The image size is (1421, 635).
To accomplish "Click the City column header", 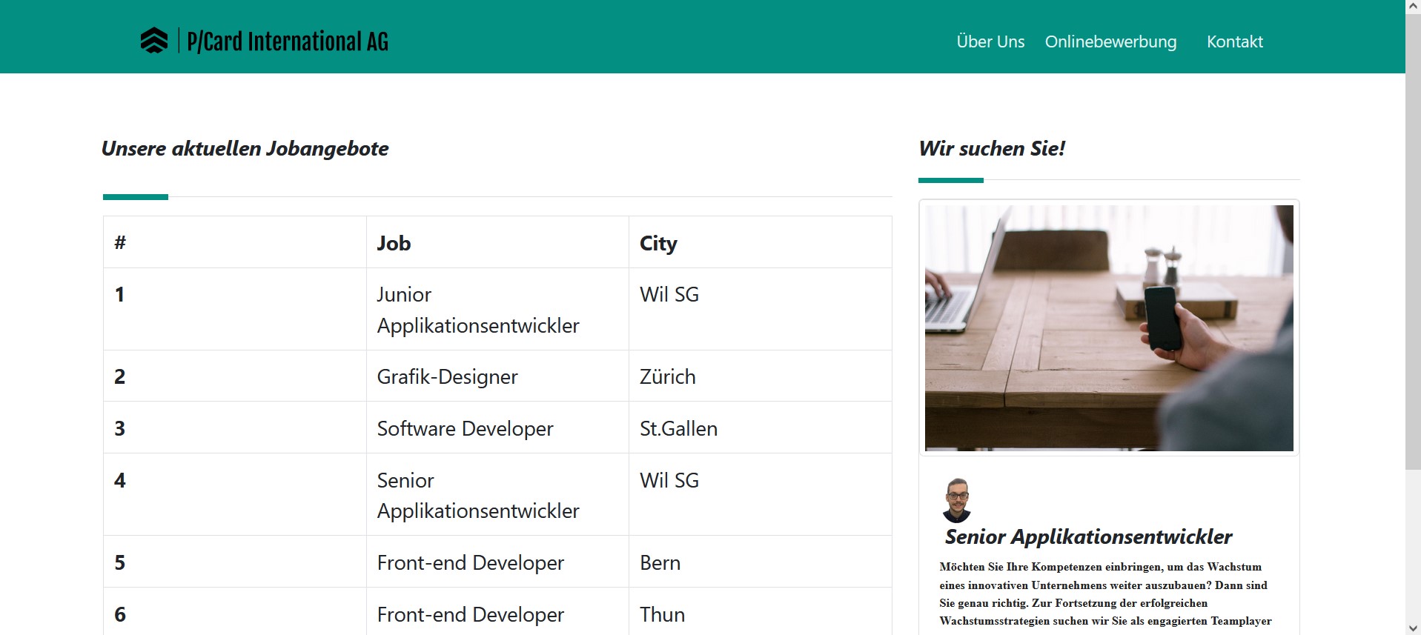I will click(658, 243).
